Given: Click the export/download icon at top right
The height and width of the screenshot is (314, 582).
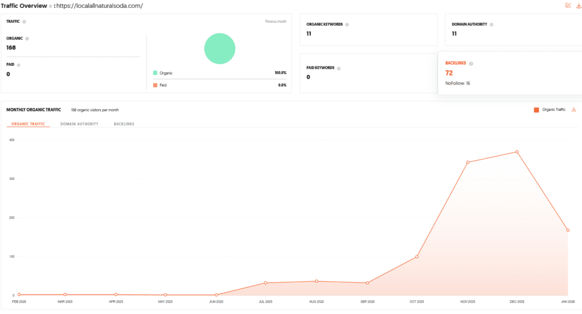Looking at the screenshot, I should [x=579, y=6].
